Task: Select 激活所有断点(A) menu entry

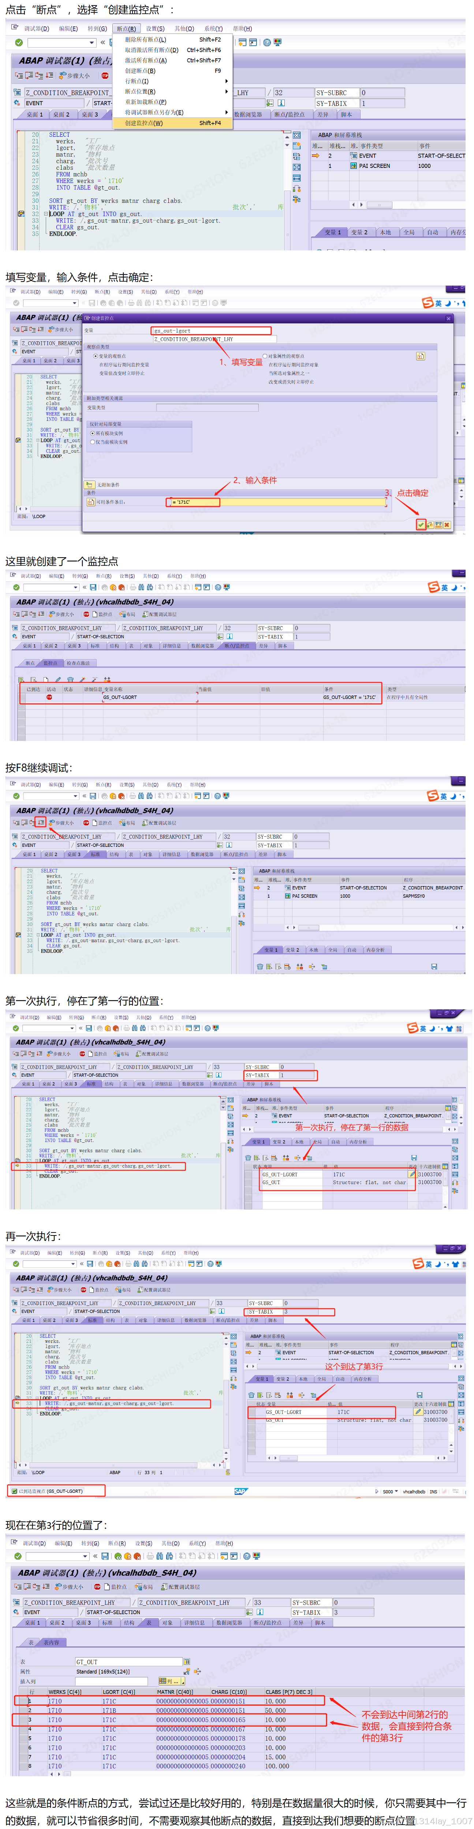Action: tap(173, 60)
